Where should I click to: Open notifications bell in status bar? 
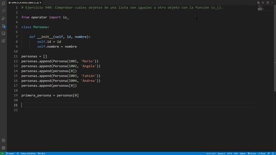click(x=273, y=153)
